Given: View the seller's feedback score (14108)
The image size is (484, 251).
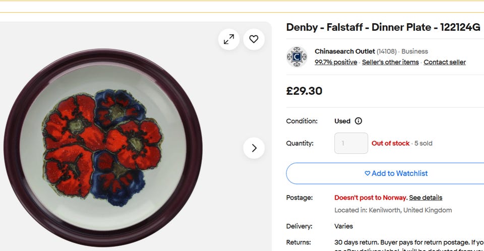Looking at the screenshot, I should (x=387, y=51).
